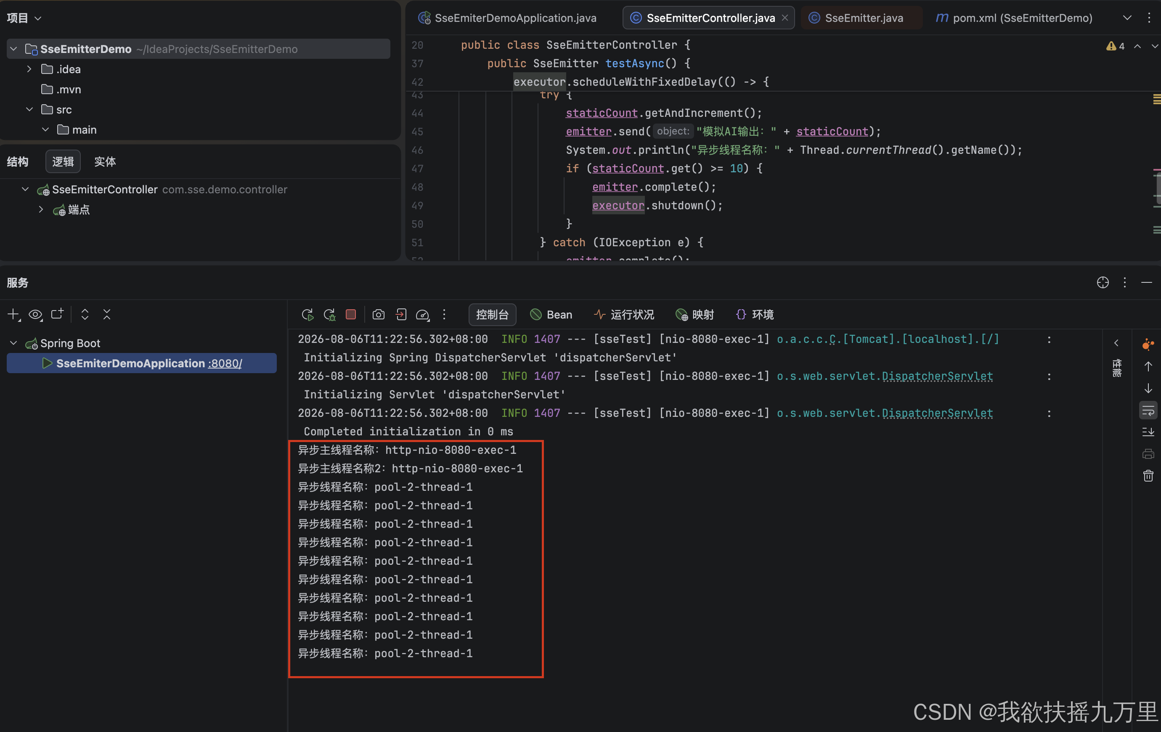Collapse the main folder

(x=45, y=129)
